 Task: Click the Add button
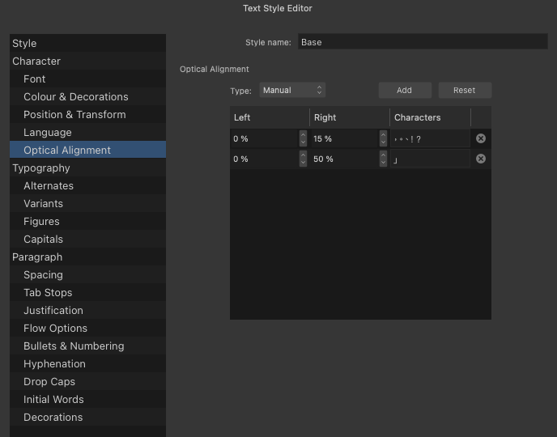click(405, 90)
